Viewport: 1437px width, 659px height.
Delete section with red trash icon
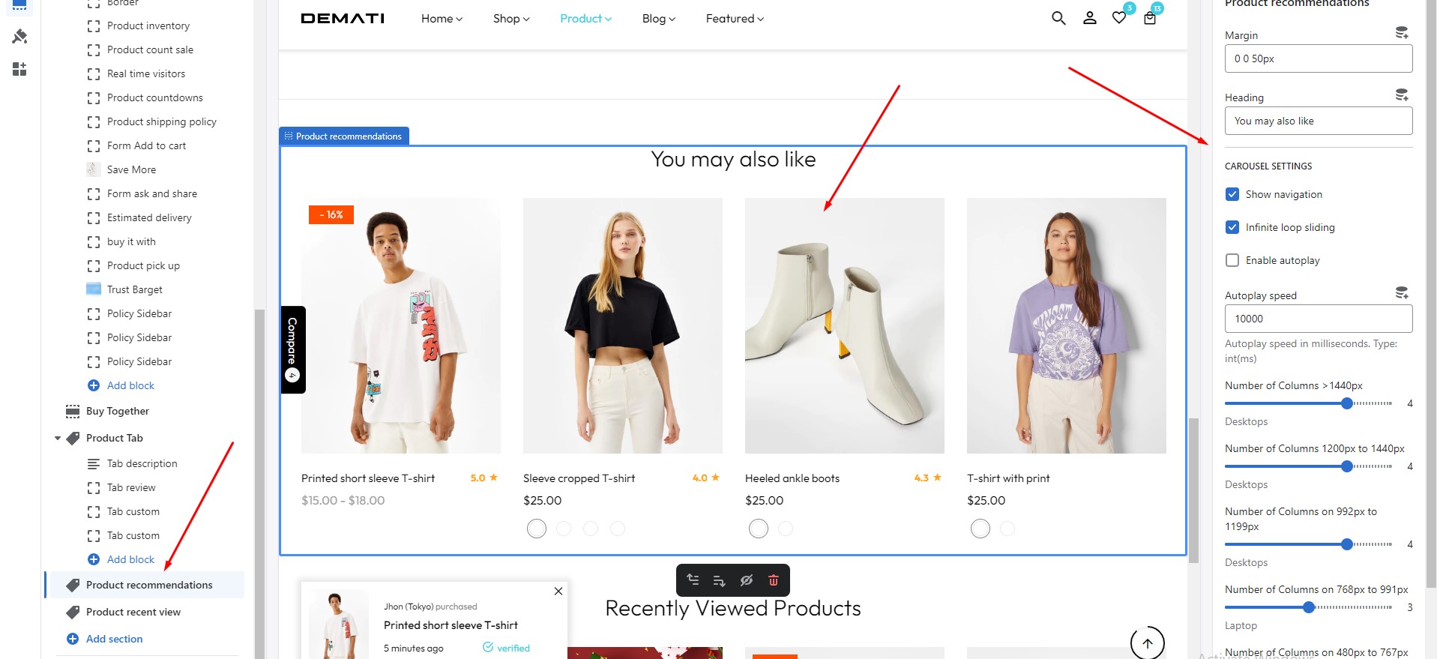(774, 580)
